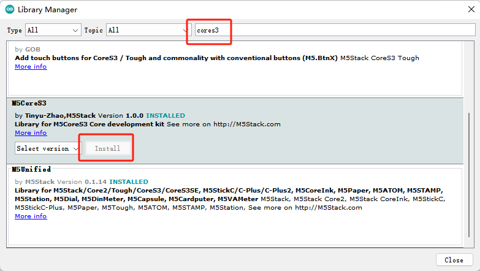This screenshot has width=480, height=271.
Task: Open the Type filter dropdown
Action: tap(53, 30)
